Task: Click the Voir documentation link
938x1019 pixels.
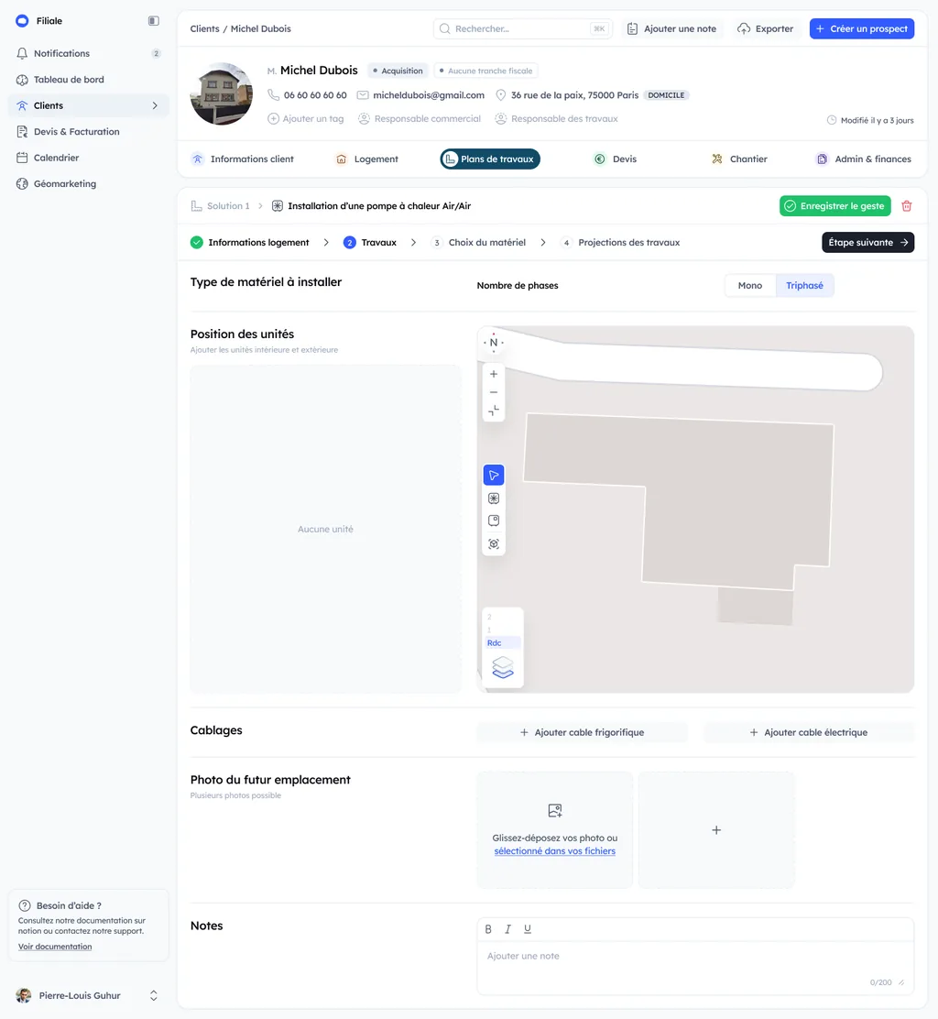Action: pos(55,947)
